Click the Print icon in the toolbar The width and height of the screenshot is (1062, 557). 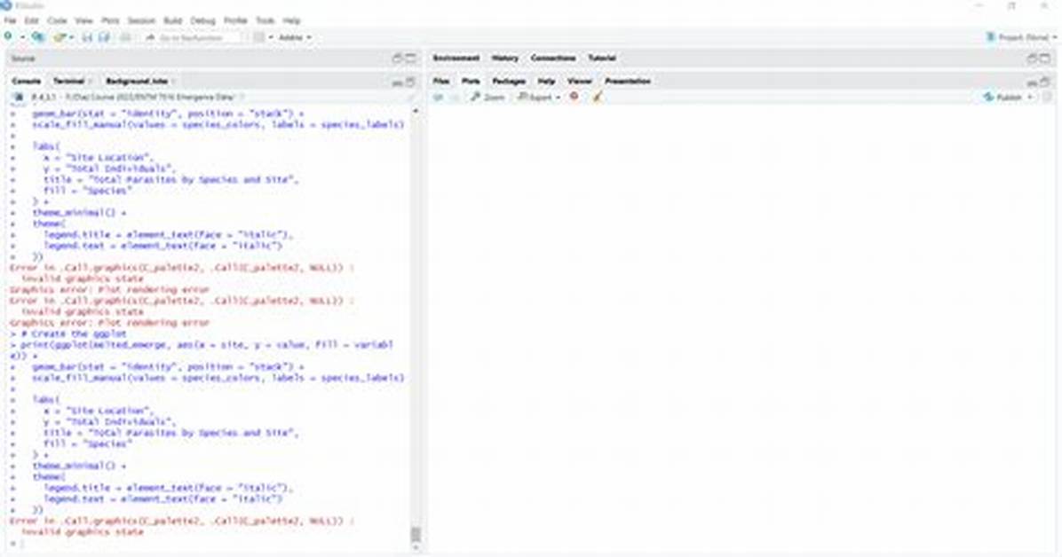125,37
